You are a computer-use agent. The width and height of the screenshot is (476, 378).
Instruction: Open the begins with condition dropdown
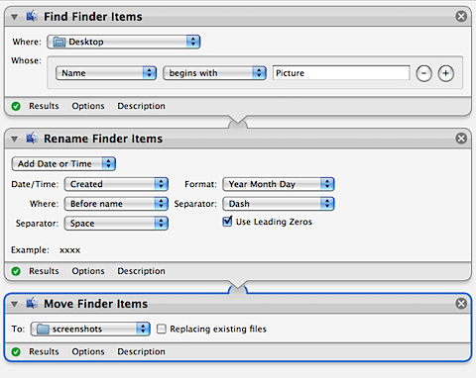point(214,73)
